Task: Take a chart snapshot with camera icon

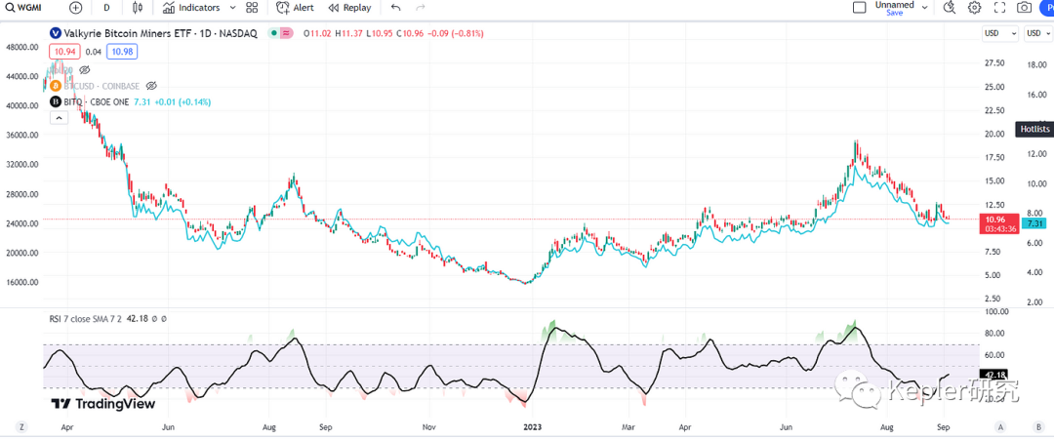Action: [1024, 8]
